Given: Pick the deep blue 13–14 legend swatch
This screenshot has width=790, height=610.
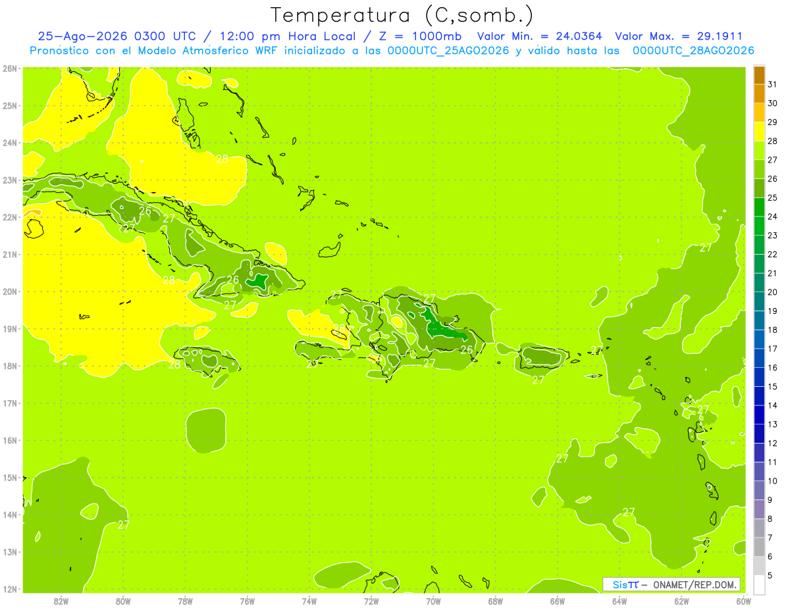Looking at the screenshot, I should [x=759, y=415].
